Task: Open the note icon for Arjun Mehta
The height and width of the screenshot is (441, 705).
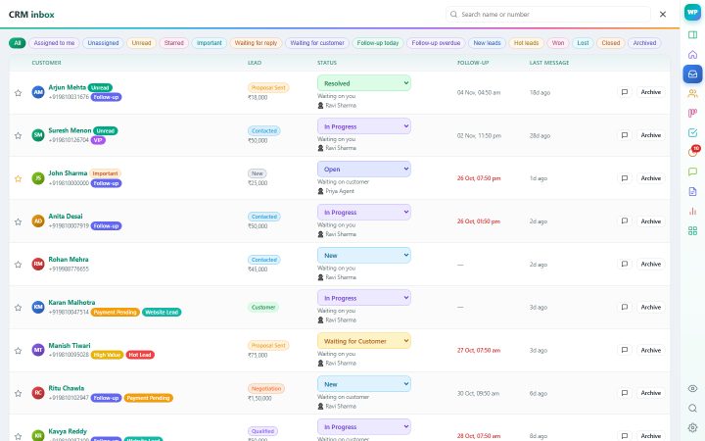Action: tap(625, 92)
